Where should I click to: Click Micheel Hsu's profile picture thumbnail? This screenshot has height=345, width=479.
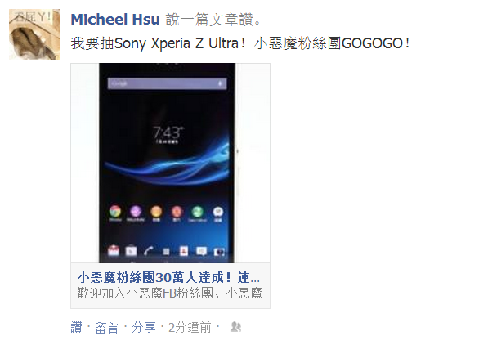point(34,34)
